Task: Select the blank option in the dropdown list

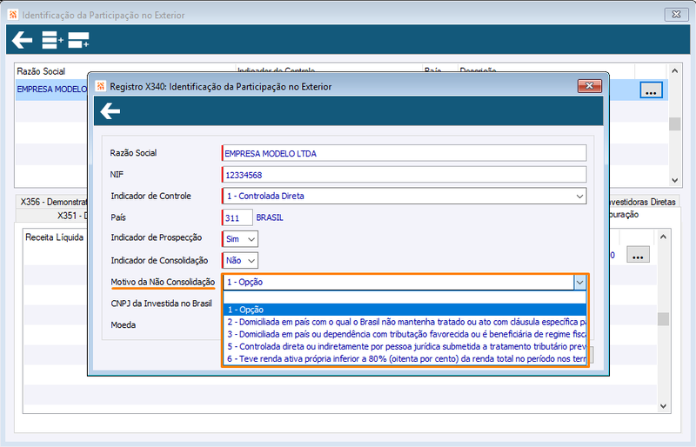Action: click(x=405, y=297)
